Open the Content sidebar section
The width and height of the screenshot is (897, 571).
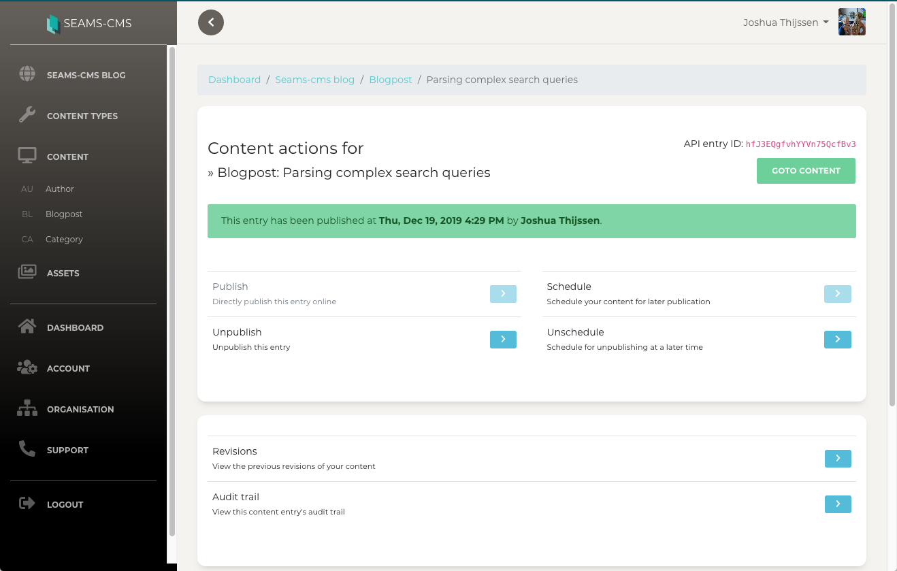tap(67, 157)
